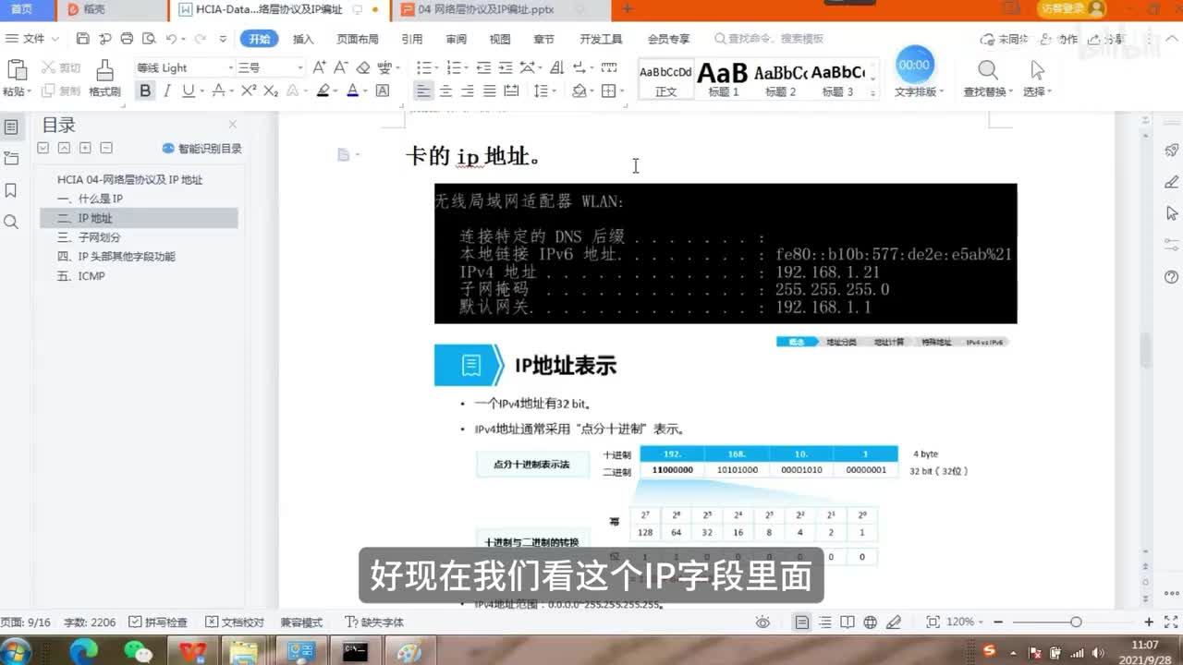Click the Save icon in quick access toolbar
The width and height of the screenshot is (1183, 665).
[x=83, y=39]
